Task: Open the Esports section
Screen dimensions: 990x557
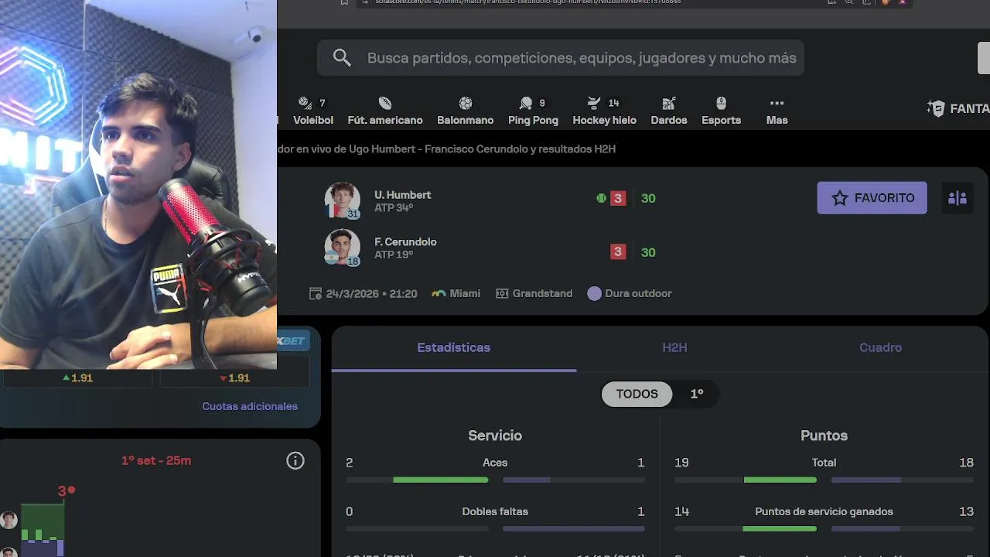Action: pos(721,111)
